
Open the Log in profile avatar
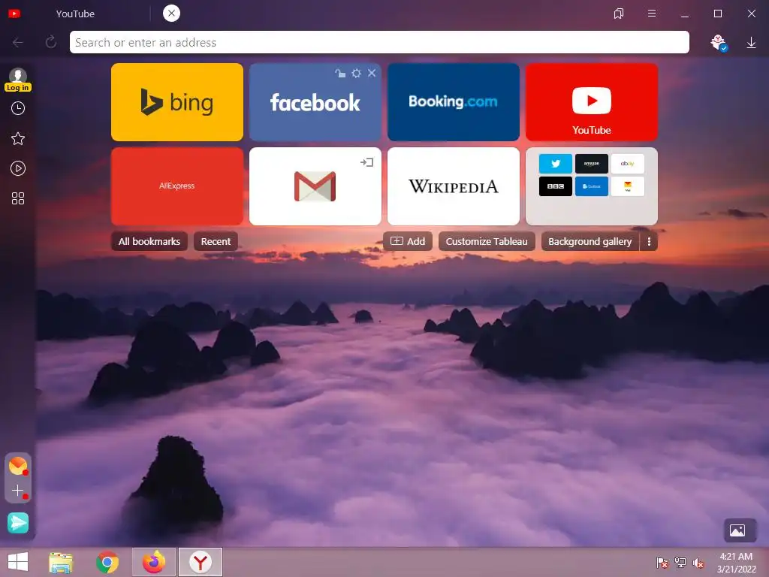click(18, 80)
